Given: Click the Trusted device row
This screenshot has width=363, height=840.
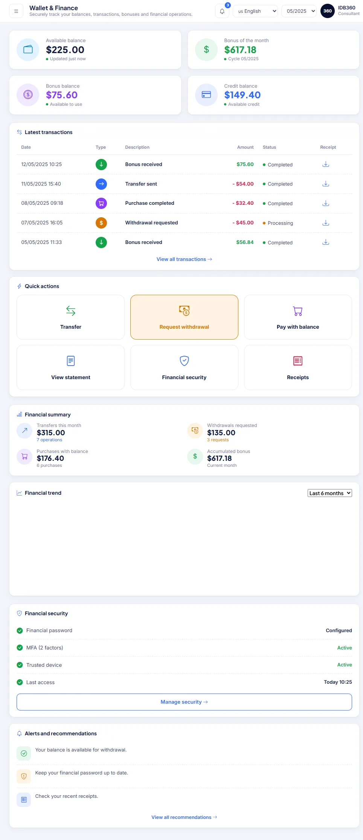Looking at the screenshot, I should tap(184, 665).
